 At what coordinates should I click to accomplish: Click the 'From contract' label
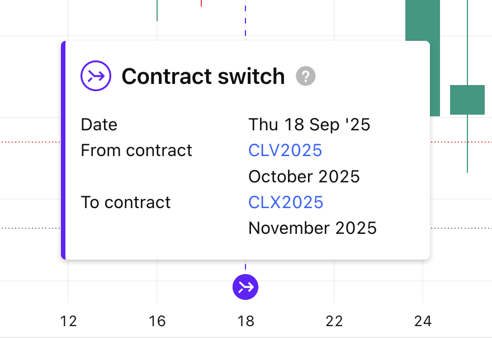136,150
